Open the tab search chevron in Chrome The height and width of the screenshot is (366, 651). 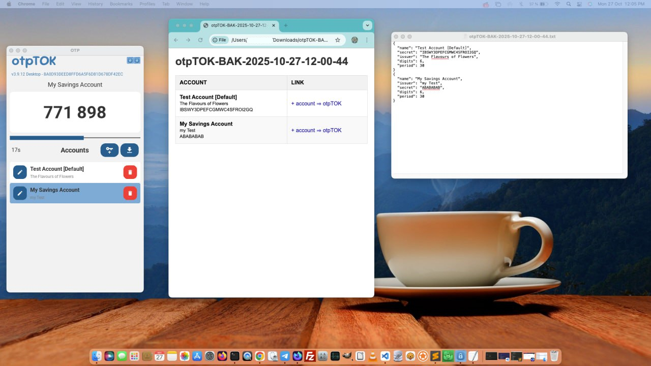(x=367, y=25)
